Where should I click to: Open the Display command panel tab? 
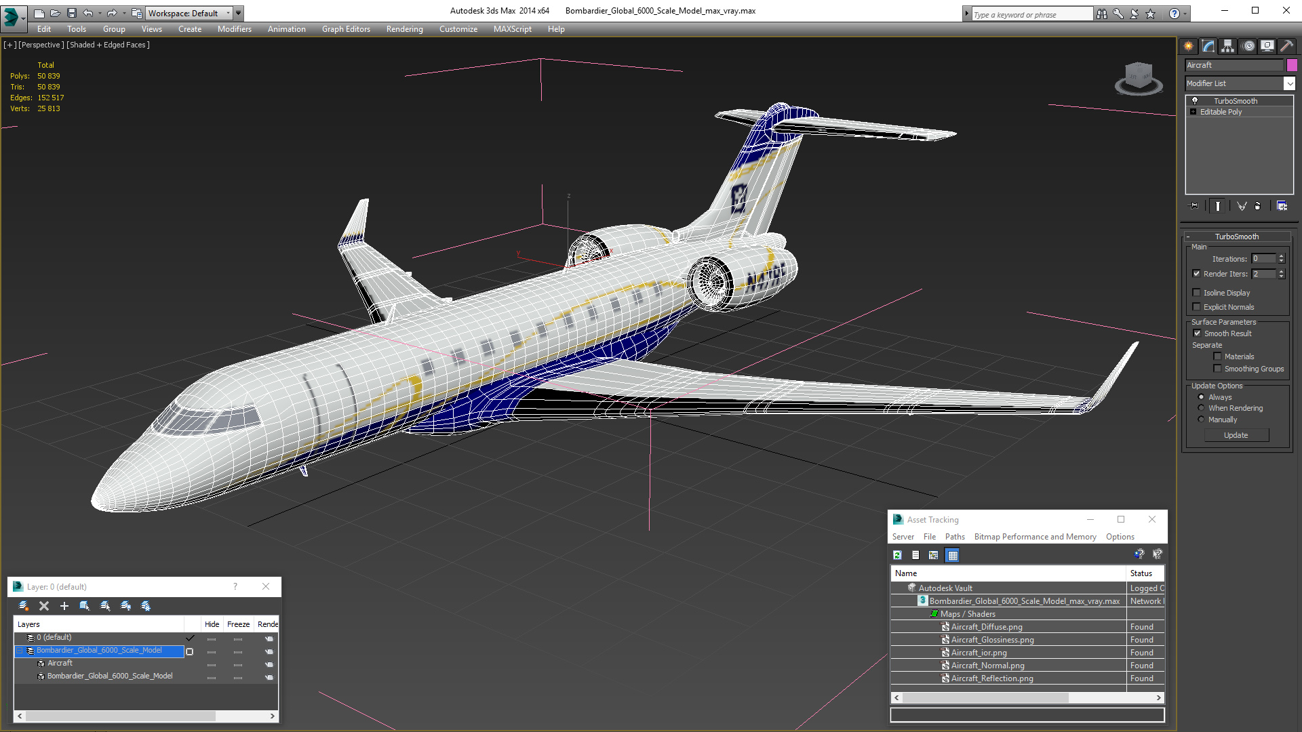click(1267, 46)
